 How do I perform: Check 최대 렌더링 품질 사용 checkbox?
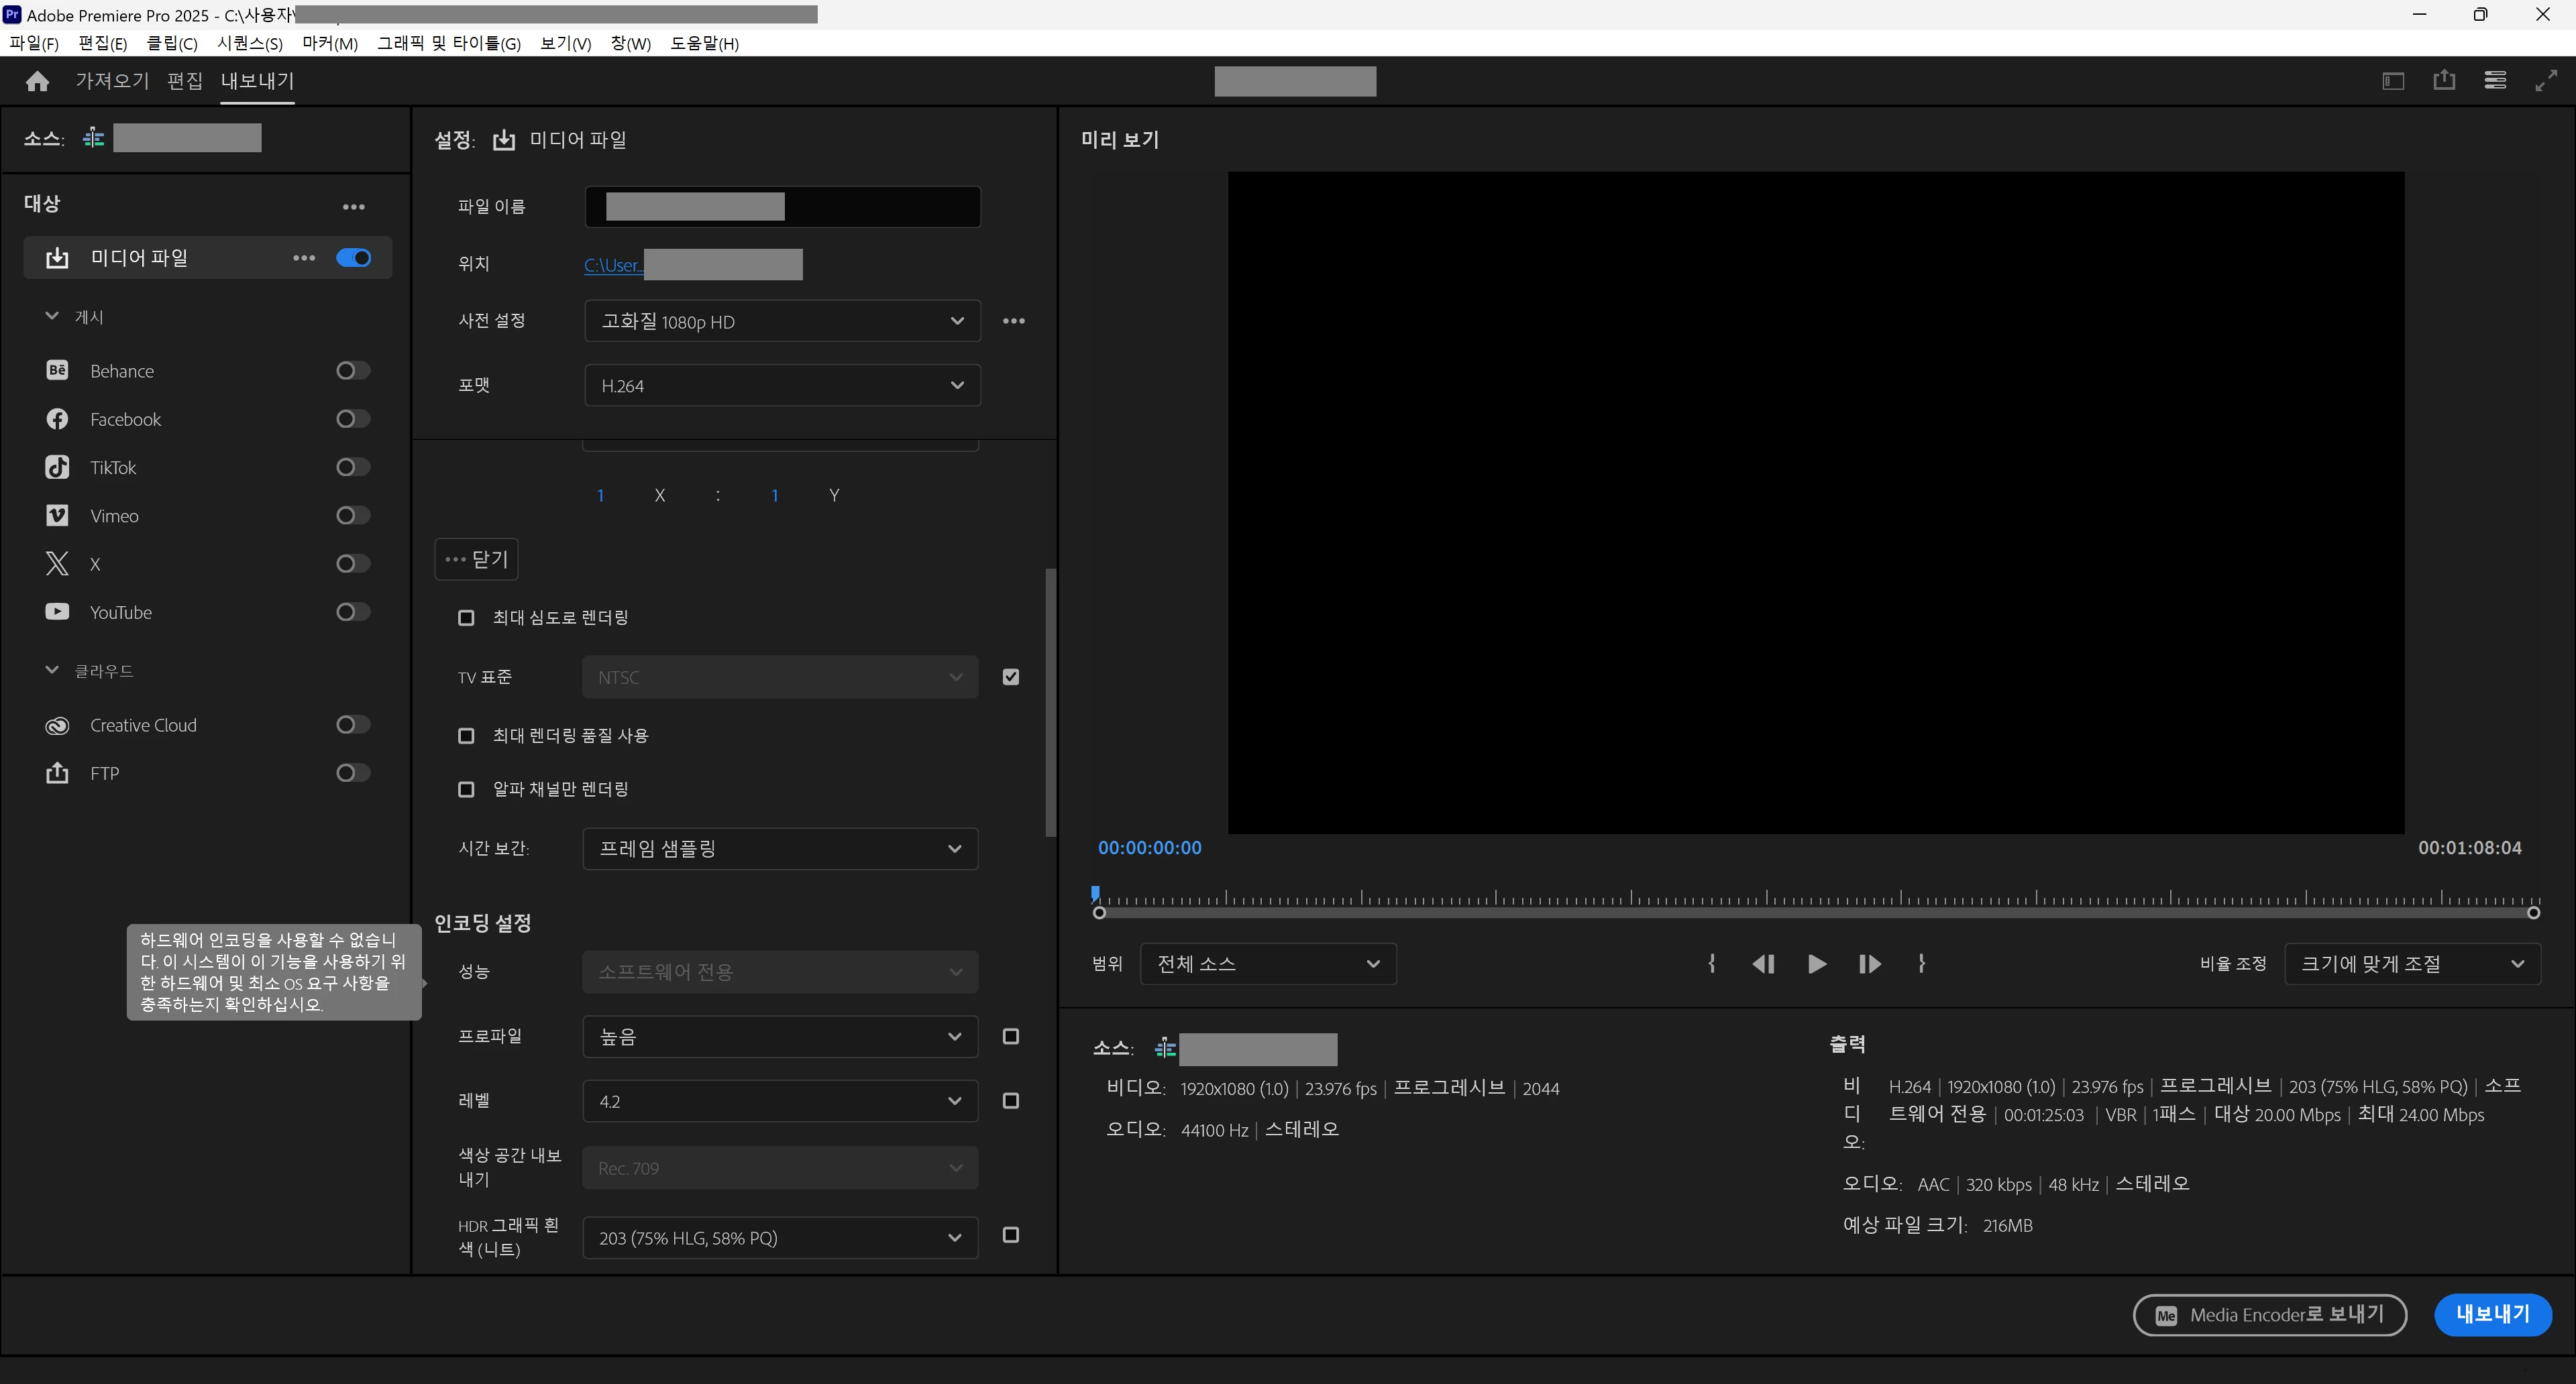click(466, 736)
